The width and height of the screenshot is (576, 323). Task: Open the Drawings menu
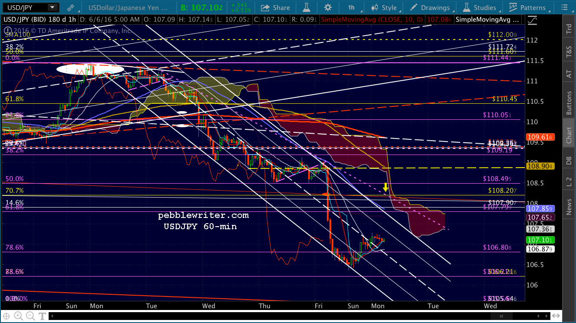pyautogui.click(x=430, y=7)
